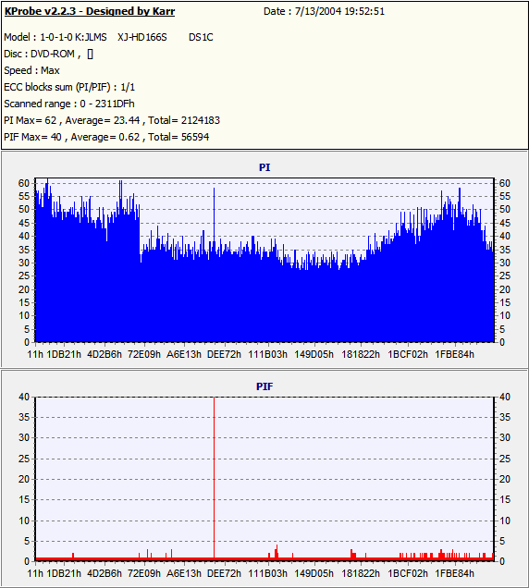529x588 pixels.
Task: Click the 72E09h label under PI chart
Action: (x=144, y=354)
